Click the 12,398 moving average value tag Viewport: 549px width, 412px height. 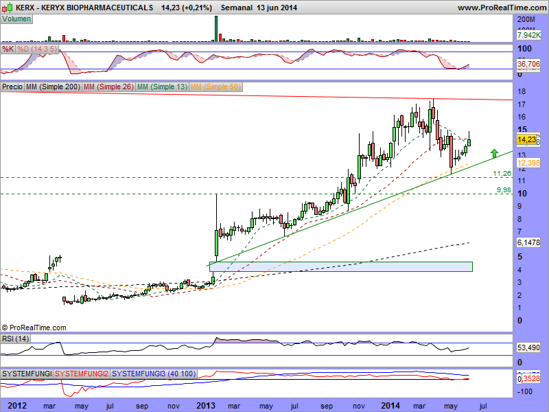point(528,163)
